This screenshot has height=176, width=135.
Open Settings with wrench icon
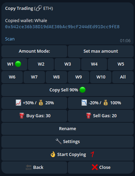click(67, 142)
